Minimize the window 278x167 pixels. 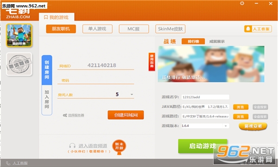[256, 3]
